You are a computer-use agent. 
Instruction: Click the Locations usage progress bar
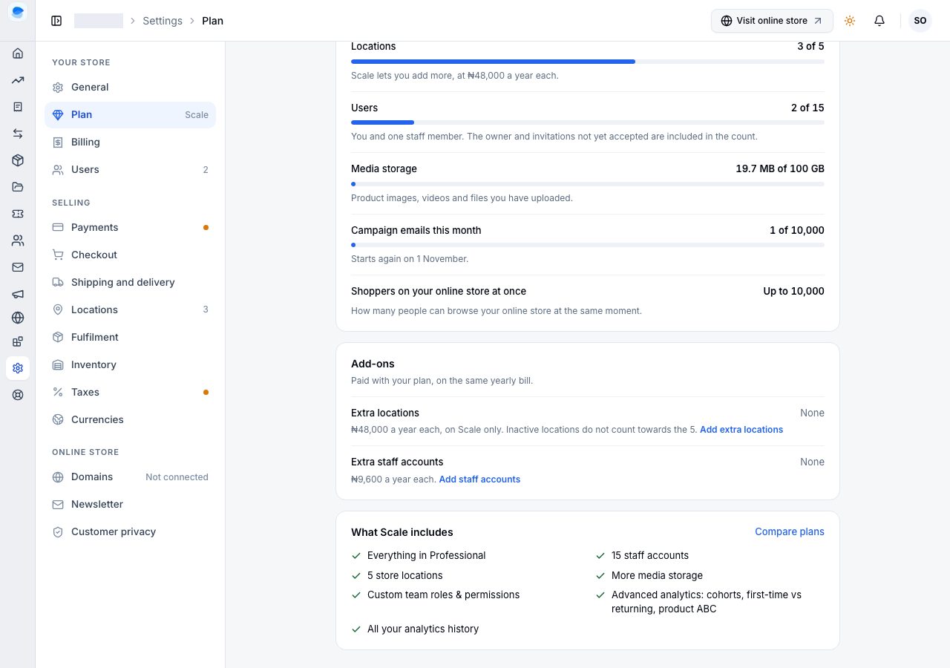coord(588,62)
